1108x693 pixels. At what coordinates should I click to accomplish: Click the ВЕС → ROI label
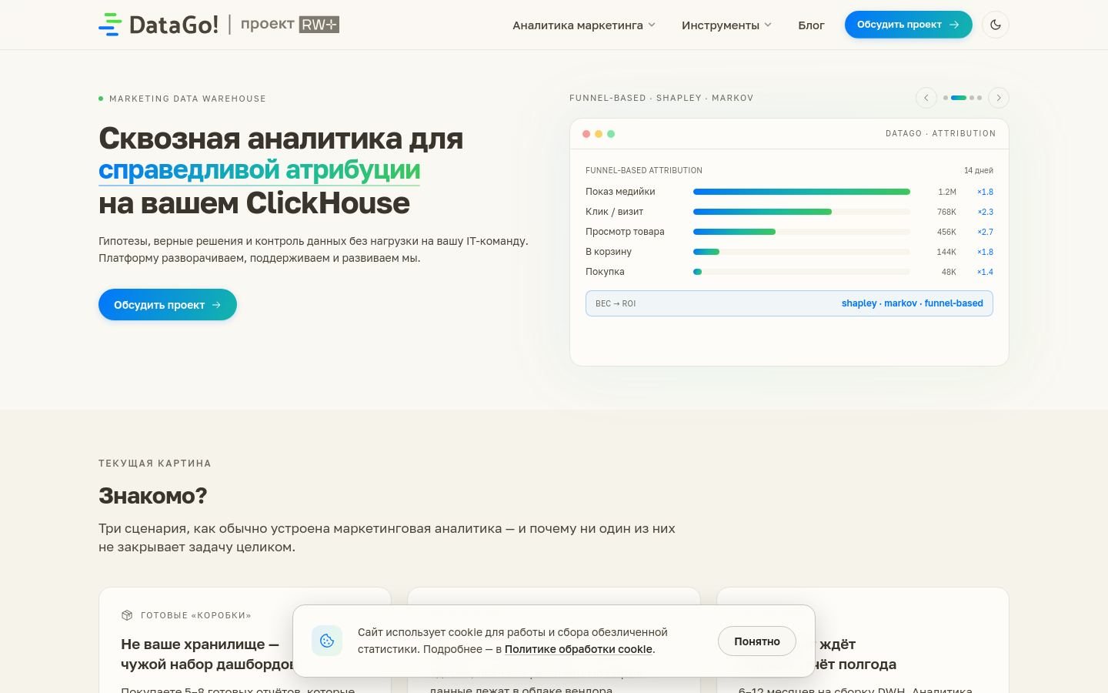coord(616,303)
